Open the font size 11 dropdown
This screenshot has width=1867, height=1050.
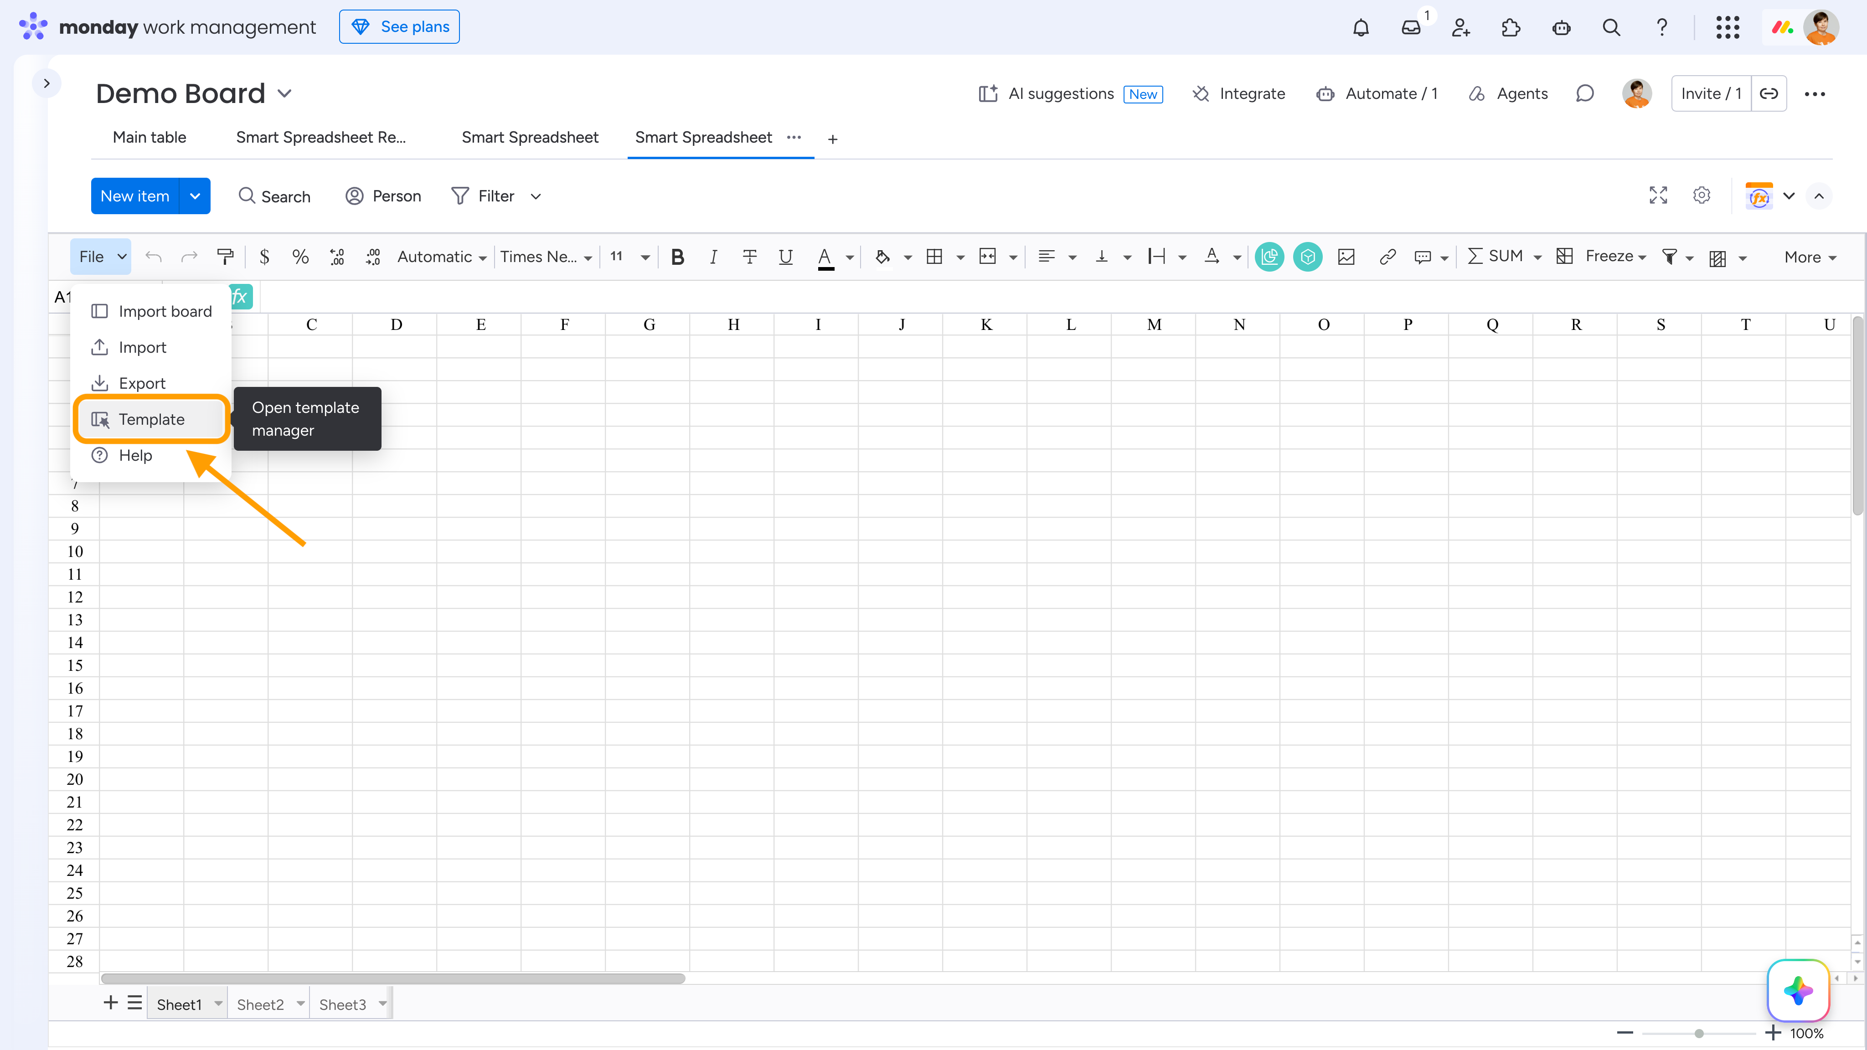pos(629,257)
